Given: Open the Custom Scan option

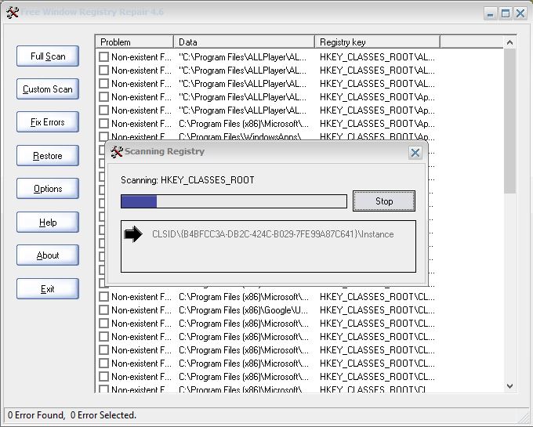Looking at the screenshot, I should (48, 89).
